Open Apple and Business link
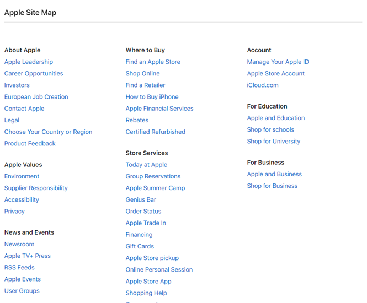The image size is (367, 303). [274, 174]
